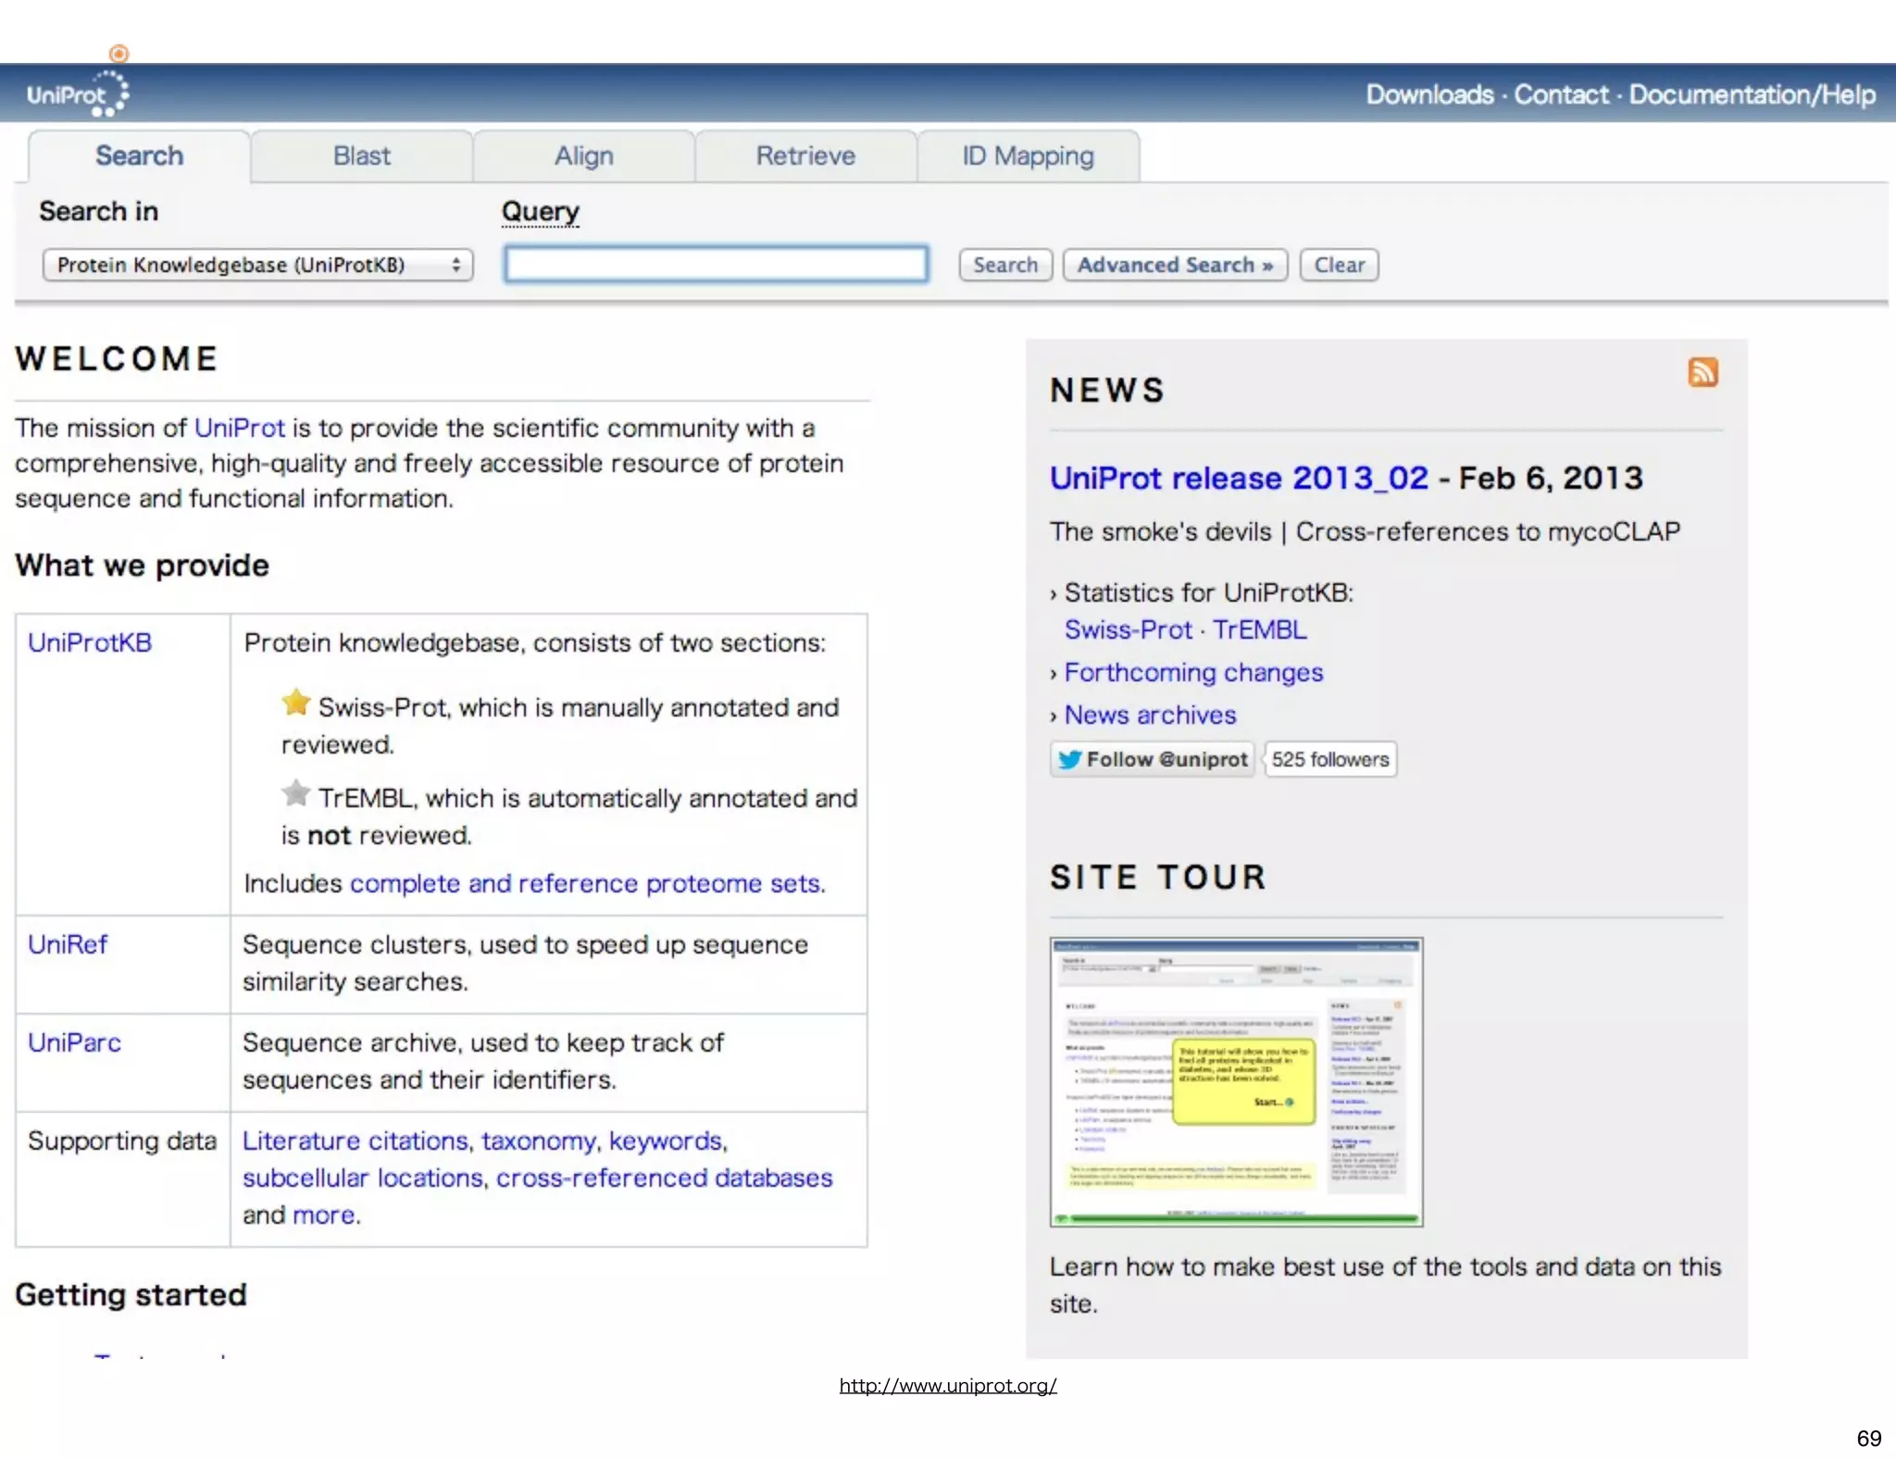Open the subcellular locations link
Viewport: 1896px width, 1459px height.
pos(363,1178)
